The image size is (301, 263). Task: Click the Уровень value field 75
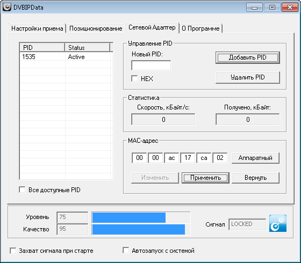(73, 217)
